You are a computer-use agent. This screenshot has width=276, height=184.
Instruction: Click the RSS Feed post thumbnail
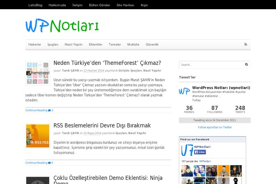(x=38, y=136)
